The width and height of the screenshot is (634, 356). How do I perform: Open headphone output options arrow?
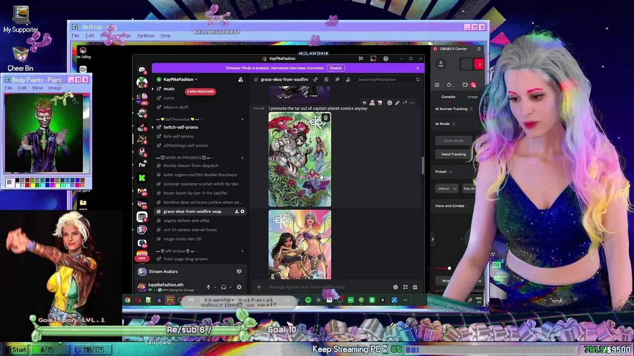(230, 287)
